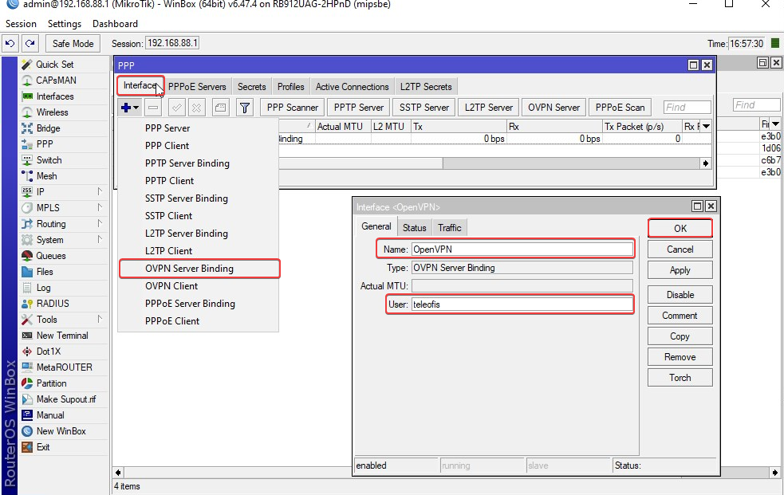Open the Wireless sidebar item
Screen dimensions: 784x495
coord(52,112)
